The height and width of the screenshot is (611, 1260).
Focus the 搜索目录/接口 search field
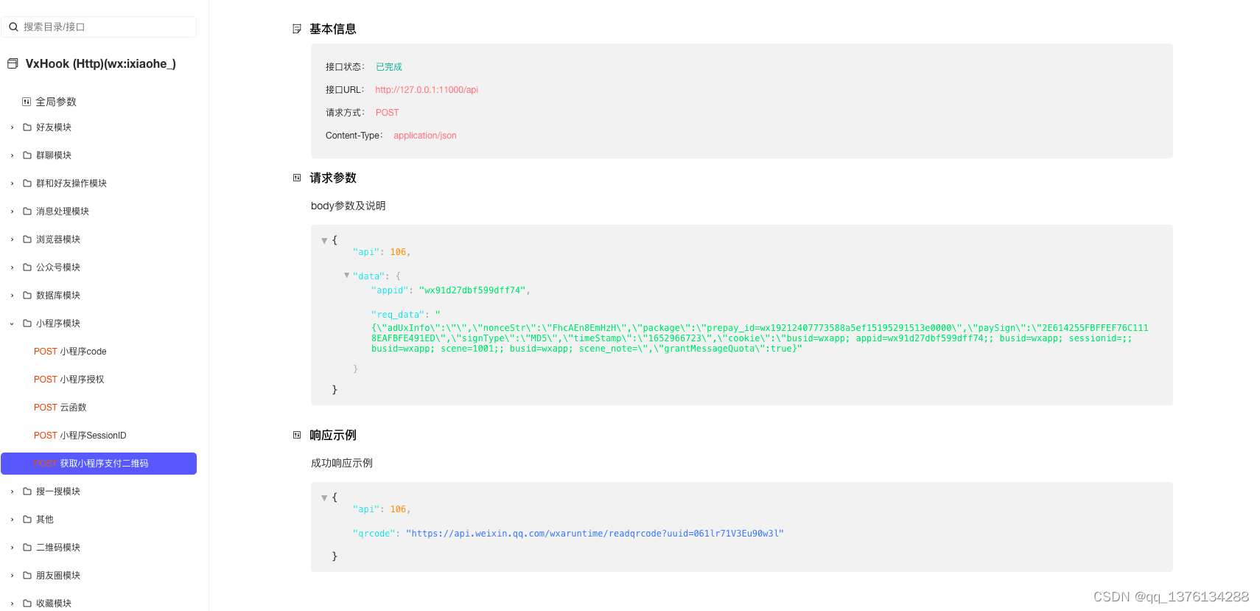click(x=99, y=27)
